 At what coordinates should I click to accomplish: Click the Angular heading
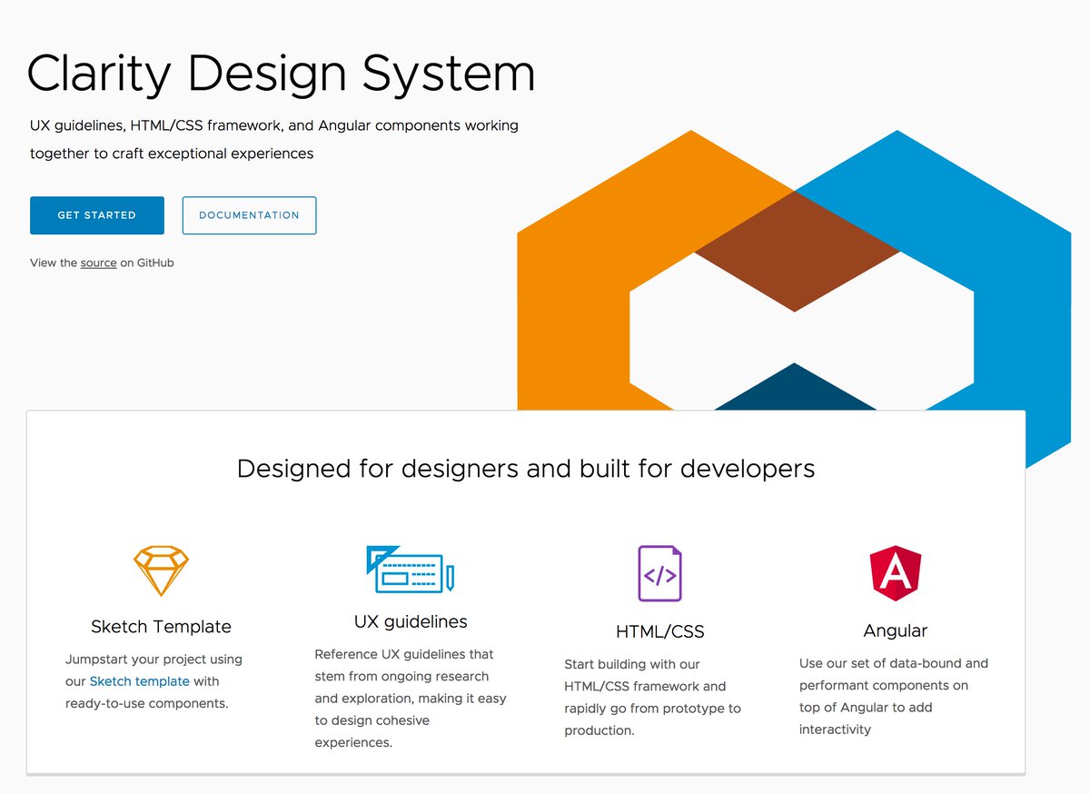(x=896, y=630)
